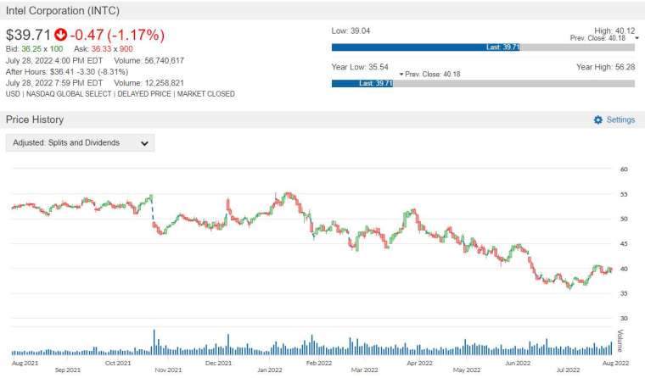This screenshot has width=645, height=378.
Task: Click the High: 40.12 label
Action: click(614, 31)
